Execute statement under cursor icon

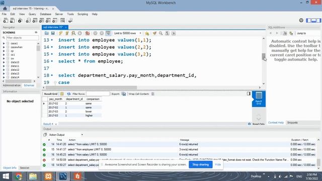coord(67,33)
